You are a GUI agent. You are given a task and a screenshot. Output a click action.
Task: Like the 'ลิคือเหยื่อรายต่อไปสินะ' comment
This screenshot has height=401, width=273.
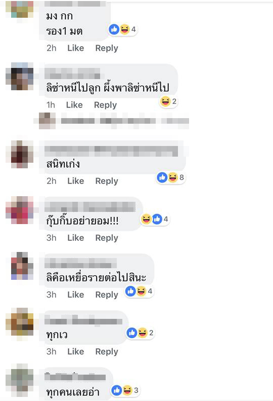point(75,295)
